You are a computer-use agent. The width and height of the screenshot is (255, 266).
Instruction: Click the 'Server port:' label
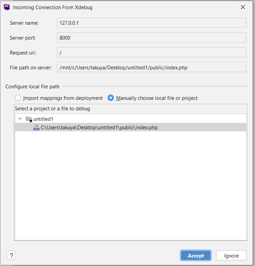[x=23, y=38]
